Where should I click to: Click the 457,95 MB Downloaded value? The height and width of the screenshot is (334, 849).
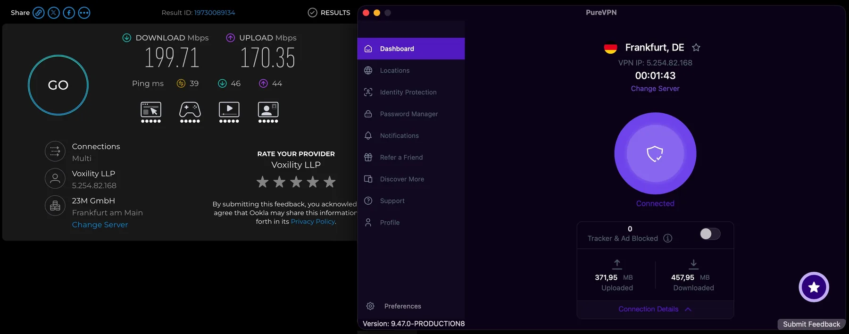point(691,277)
